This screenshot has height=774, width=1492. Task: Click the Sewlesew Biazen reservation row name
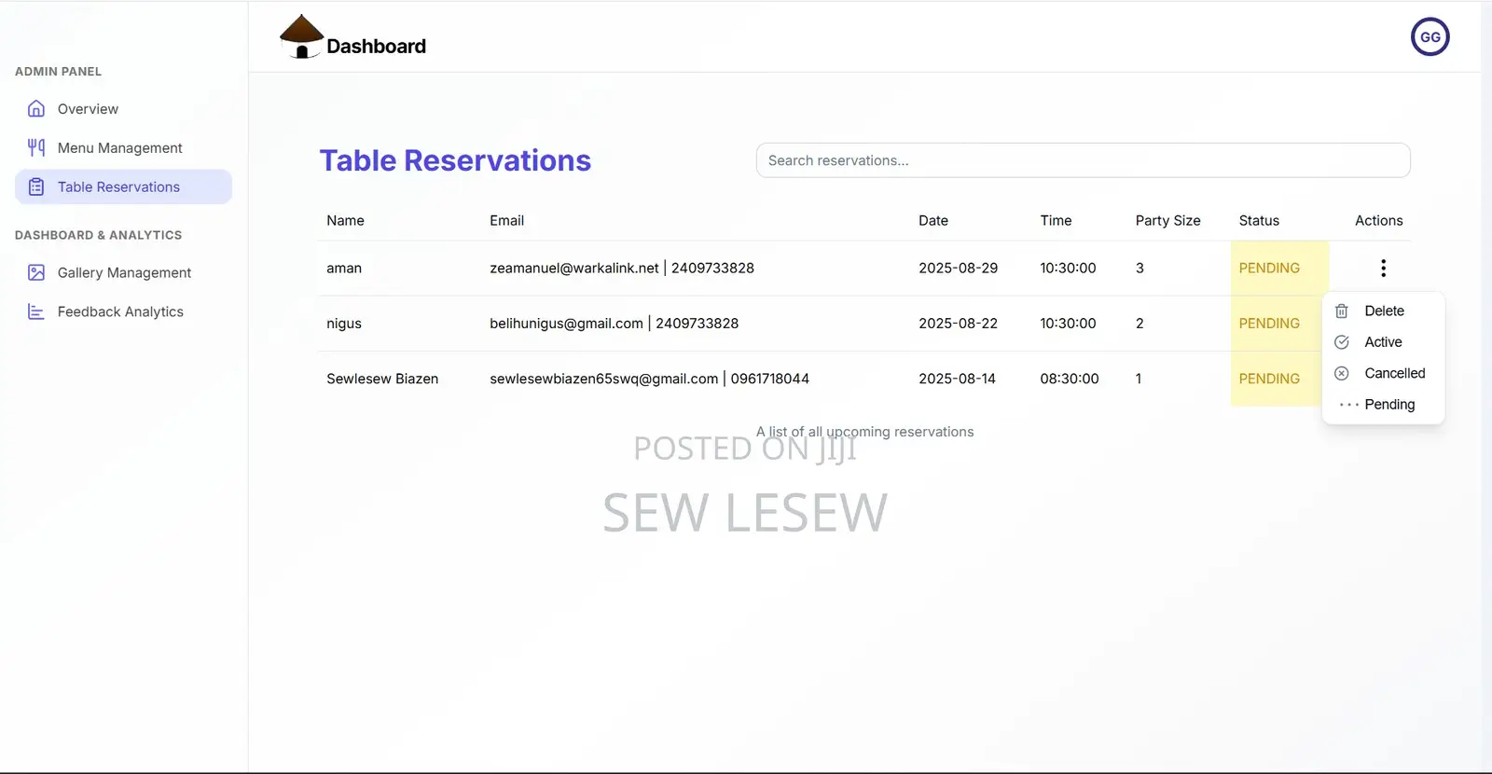(382, 379)
